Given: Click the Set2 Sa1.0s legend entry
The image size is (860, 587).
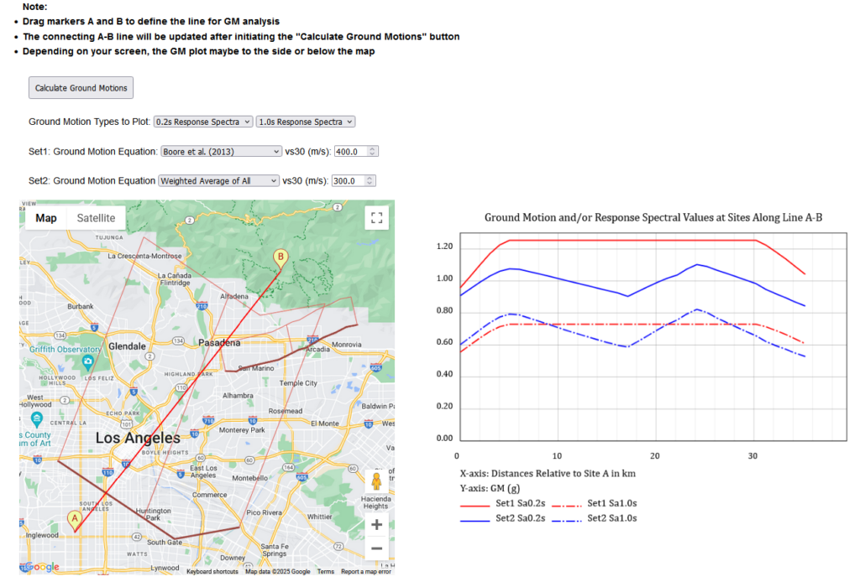Looking at the screenshot, I should pyautogui.click(x=595, y=518).
